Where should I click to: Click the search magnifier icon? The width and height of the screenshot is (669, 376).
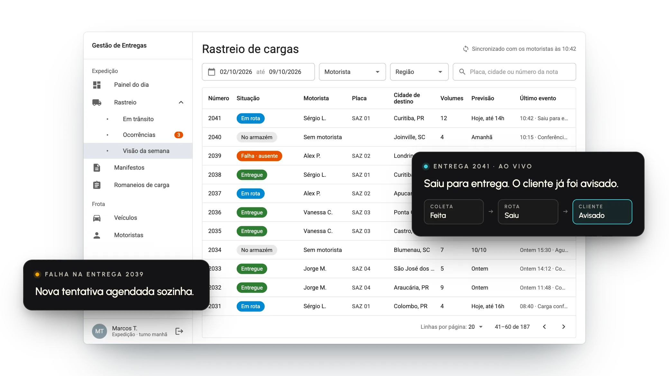[x=462, y=72]
